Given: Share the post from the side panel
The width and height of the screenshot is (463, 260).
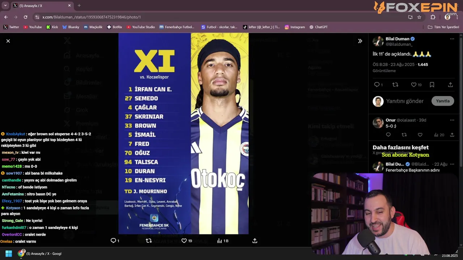Looking at the screenshot, I should click(450, 85).
